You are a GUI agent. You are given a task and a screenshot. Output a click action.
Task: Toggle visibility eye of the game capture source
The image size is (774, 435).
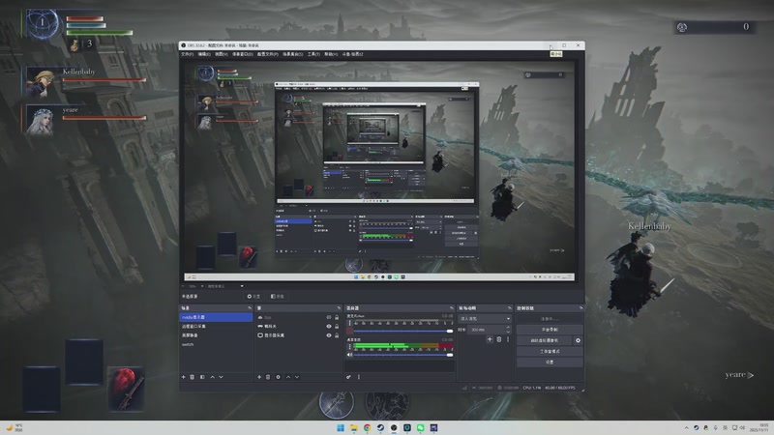[x=329, y=326]
